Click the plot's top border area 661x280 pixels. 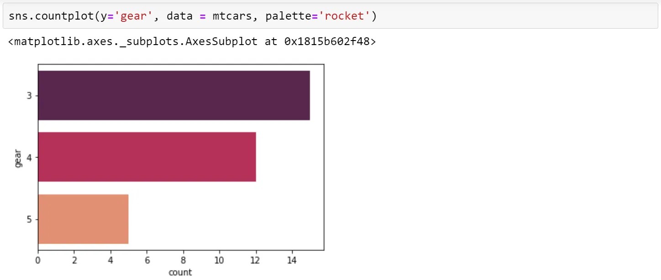click(181, 64)
